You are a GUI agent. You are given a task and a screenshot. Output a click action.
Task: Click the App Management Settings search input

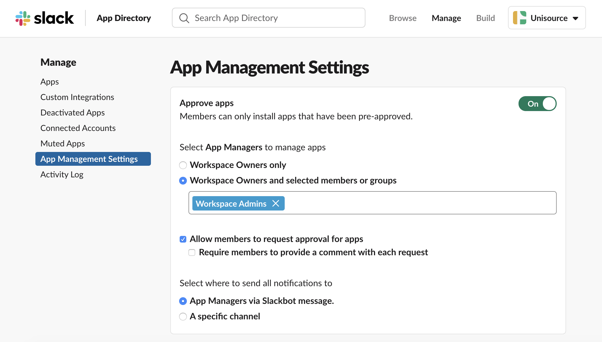pos(372,203)
